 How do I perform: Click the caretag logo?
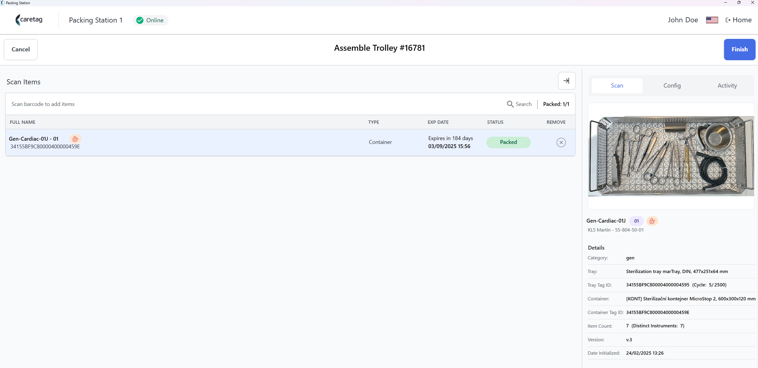pos(29,20)
